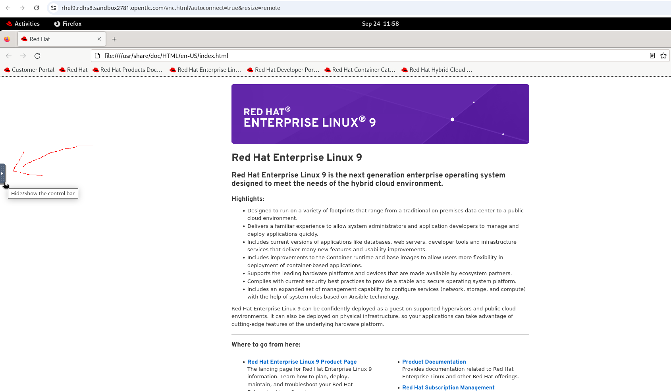
Task: Open Firefox View pinned icon
Action: (7, 39)
